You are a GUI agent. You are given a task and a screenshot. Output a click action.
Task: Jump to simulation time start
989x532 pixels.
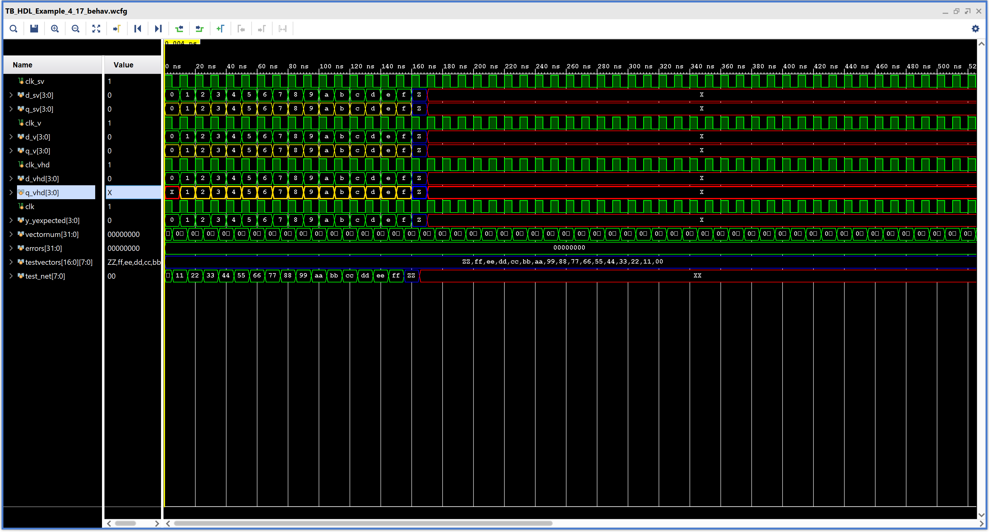coord(138,29)
